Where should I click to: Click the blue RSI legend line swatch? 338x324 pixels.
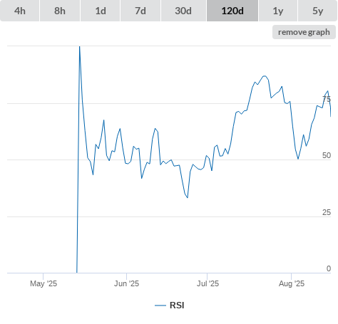click(x=160, y=305)
